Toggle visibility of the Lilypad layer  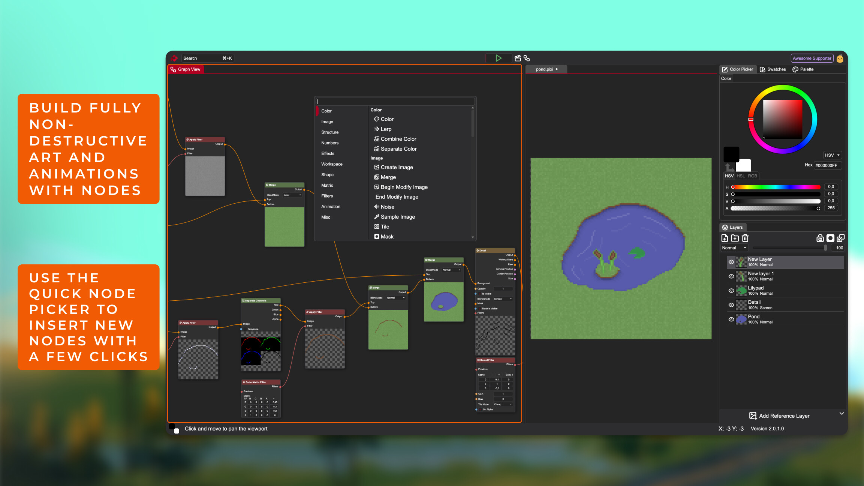[x=731, y=291]
